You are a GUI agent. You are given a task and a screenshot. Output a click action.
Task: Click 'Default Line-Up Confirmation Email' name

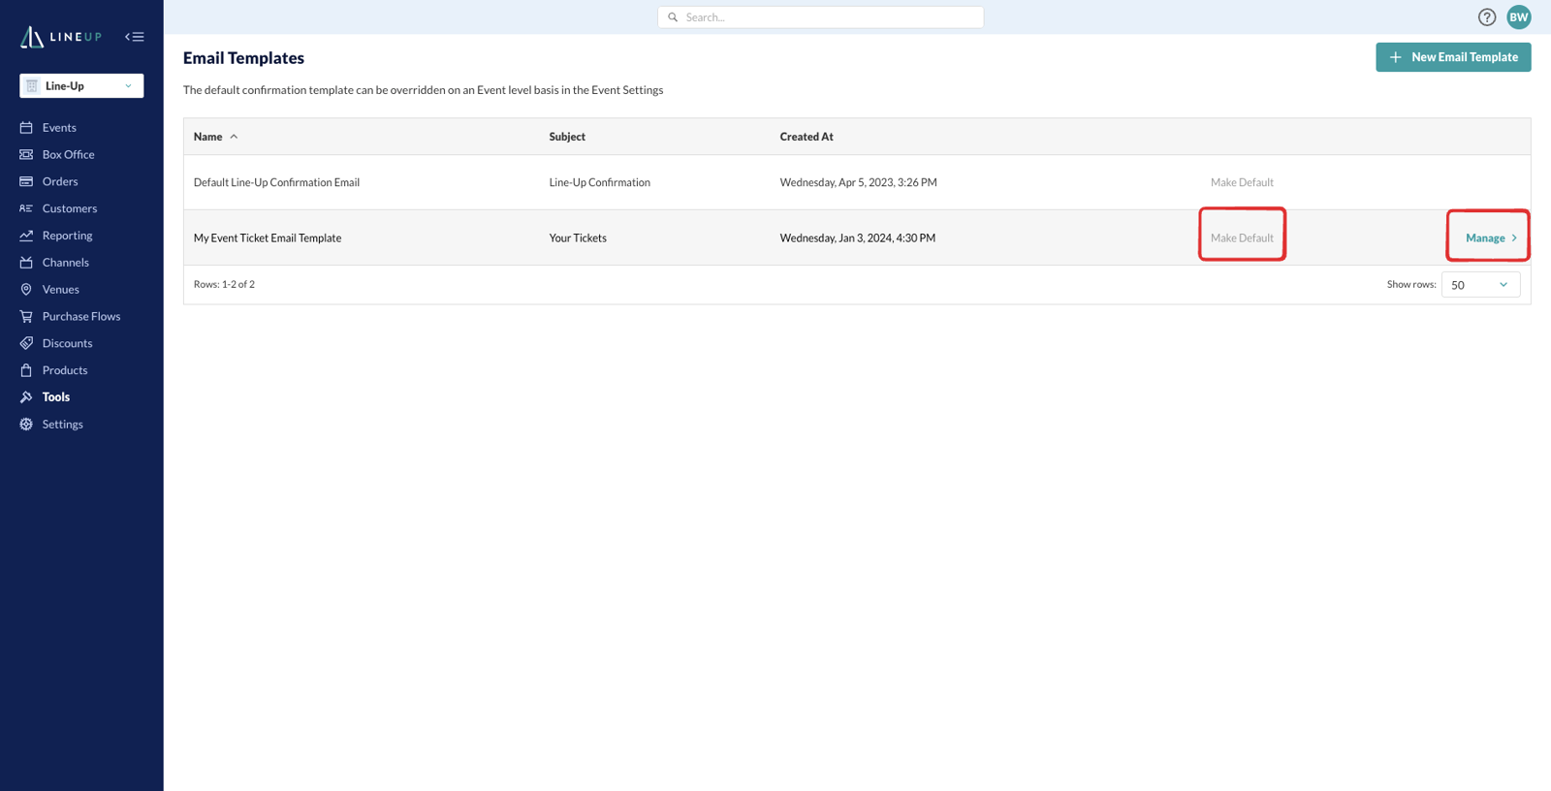click(x=276, y=182)
